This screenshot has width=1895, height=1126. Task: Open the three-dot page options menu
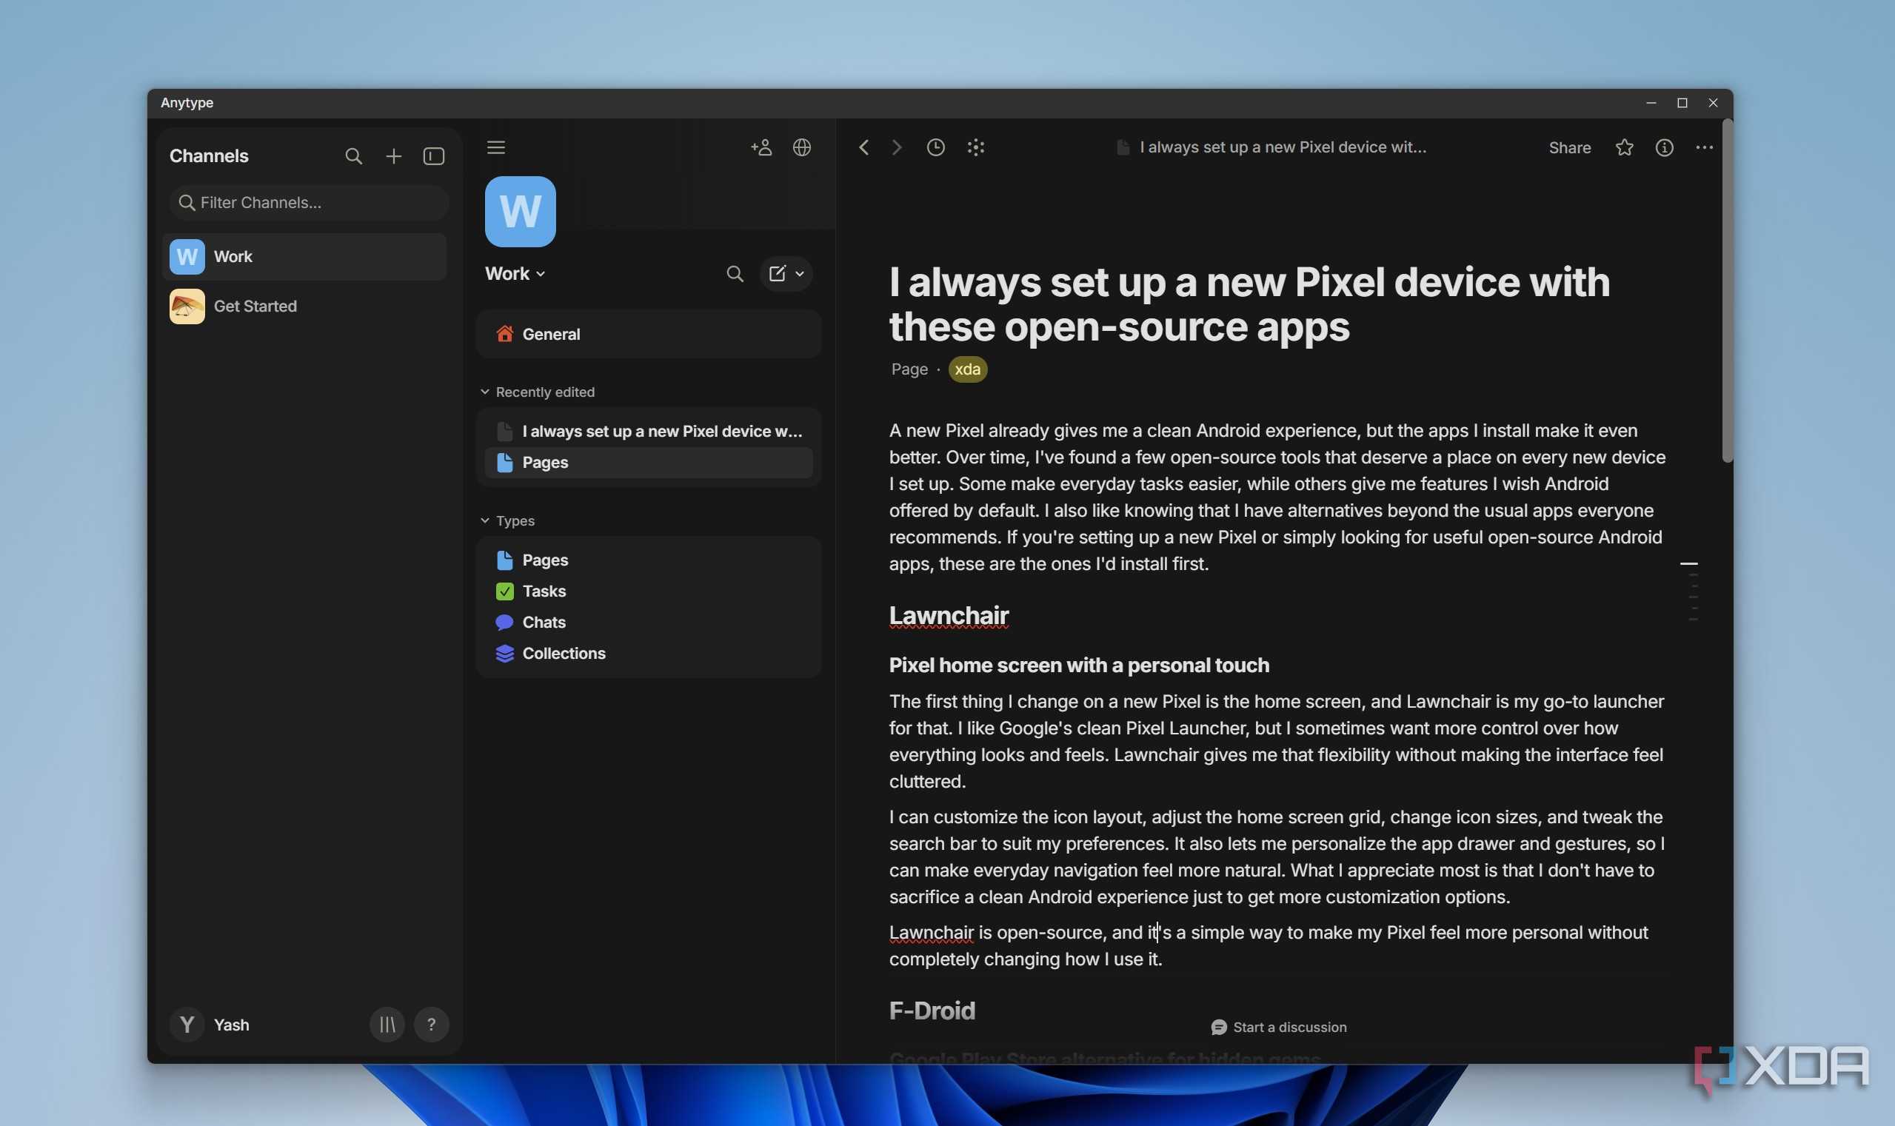[x=1705, y=147]
